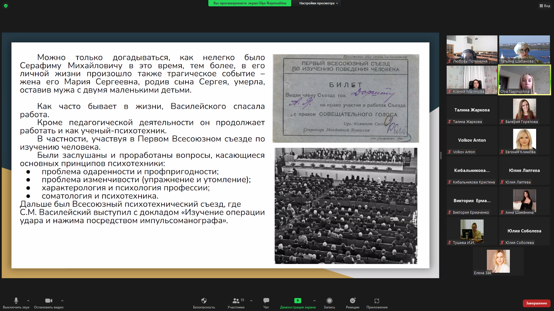Expand the camera options chevron
Screen dimensions: 554x311
[x=62, y=301]
